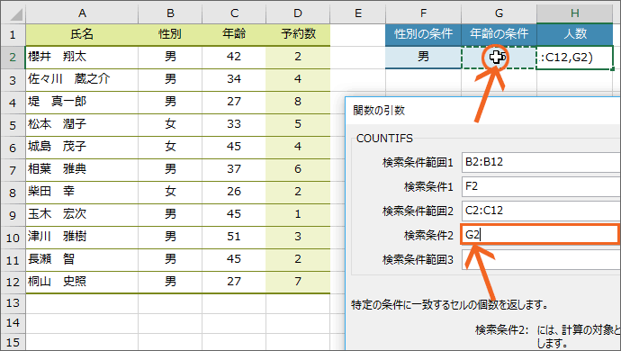Click cell G2 age condition cell

[499, 57]
